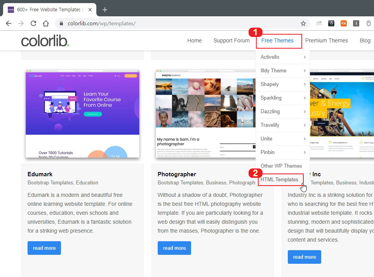Image resolution: width=374 pixels, height=277 pixels.
Task: Open the Support Forum navigation link
Action: 231,40
